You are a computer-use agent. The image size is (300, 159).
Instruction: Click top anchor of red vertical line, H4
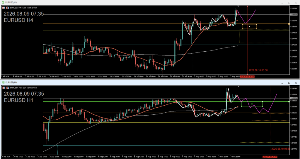(x=247, y=6)
